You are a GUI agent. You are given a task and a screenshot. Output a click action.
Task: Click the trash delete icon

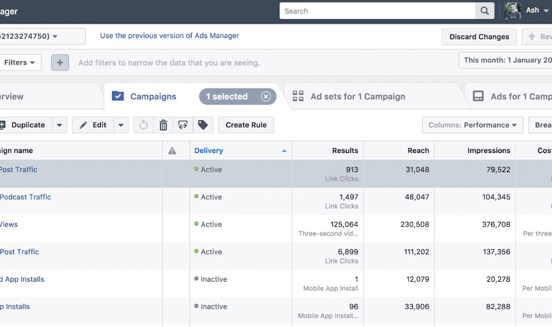[x=163, y=125]
